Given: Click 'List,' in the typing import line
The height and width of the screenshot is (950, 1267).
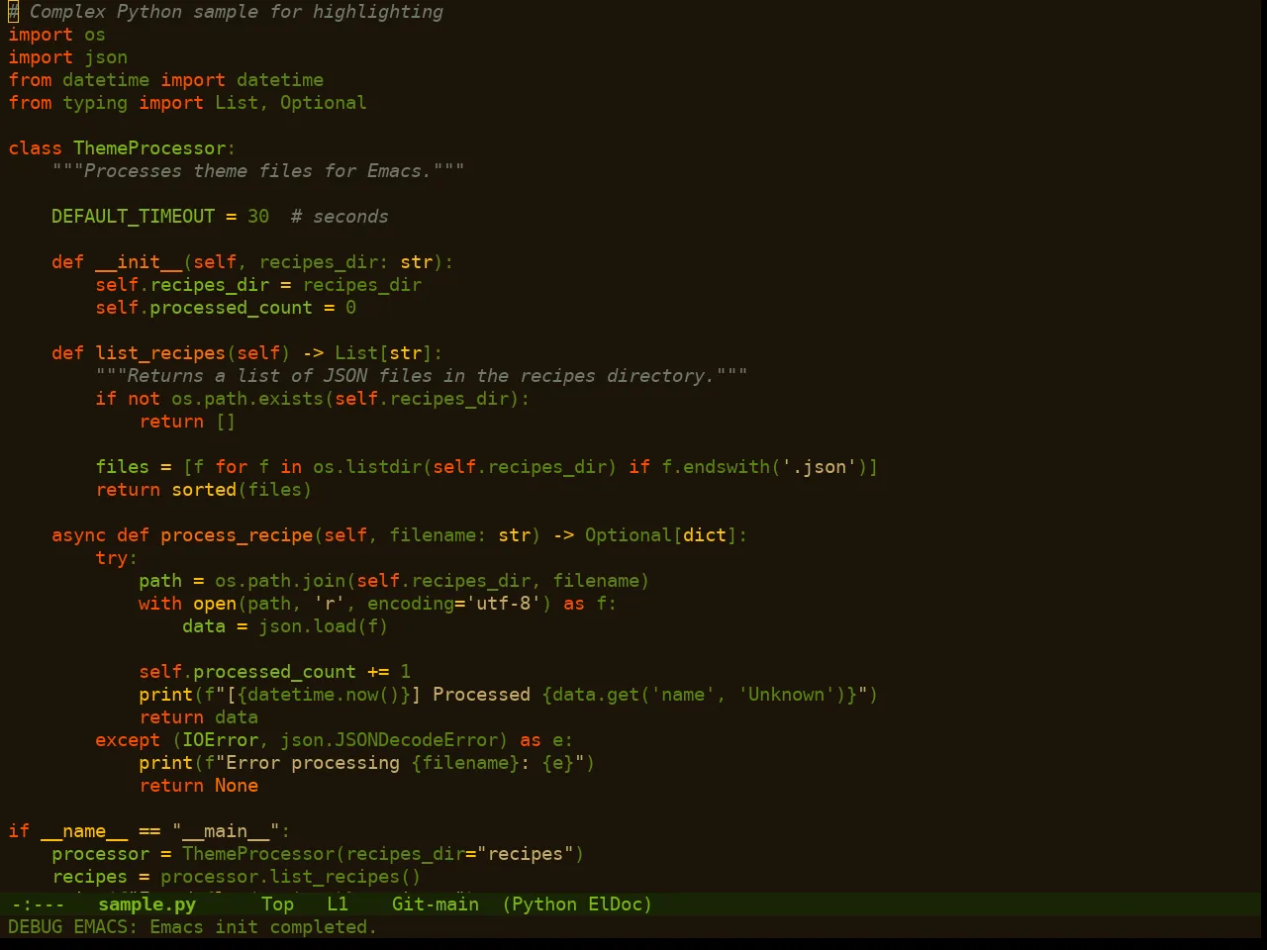Looking at the screenshot, I should 242,103.
